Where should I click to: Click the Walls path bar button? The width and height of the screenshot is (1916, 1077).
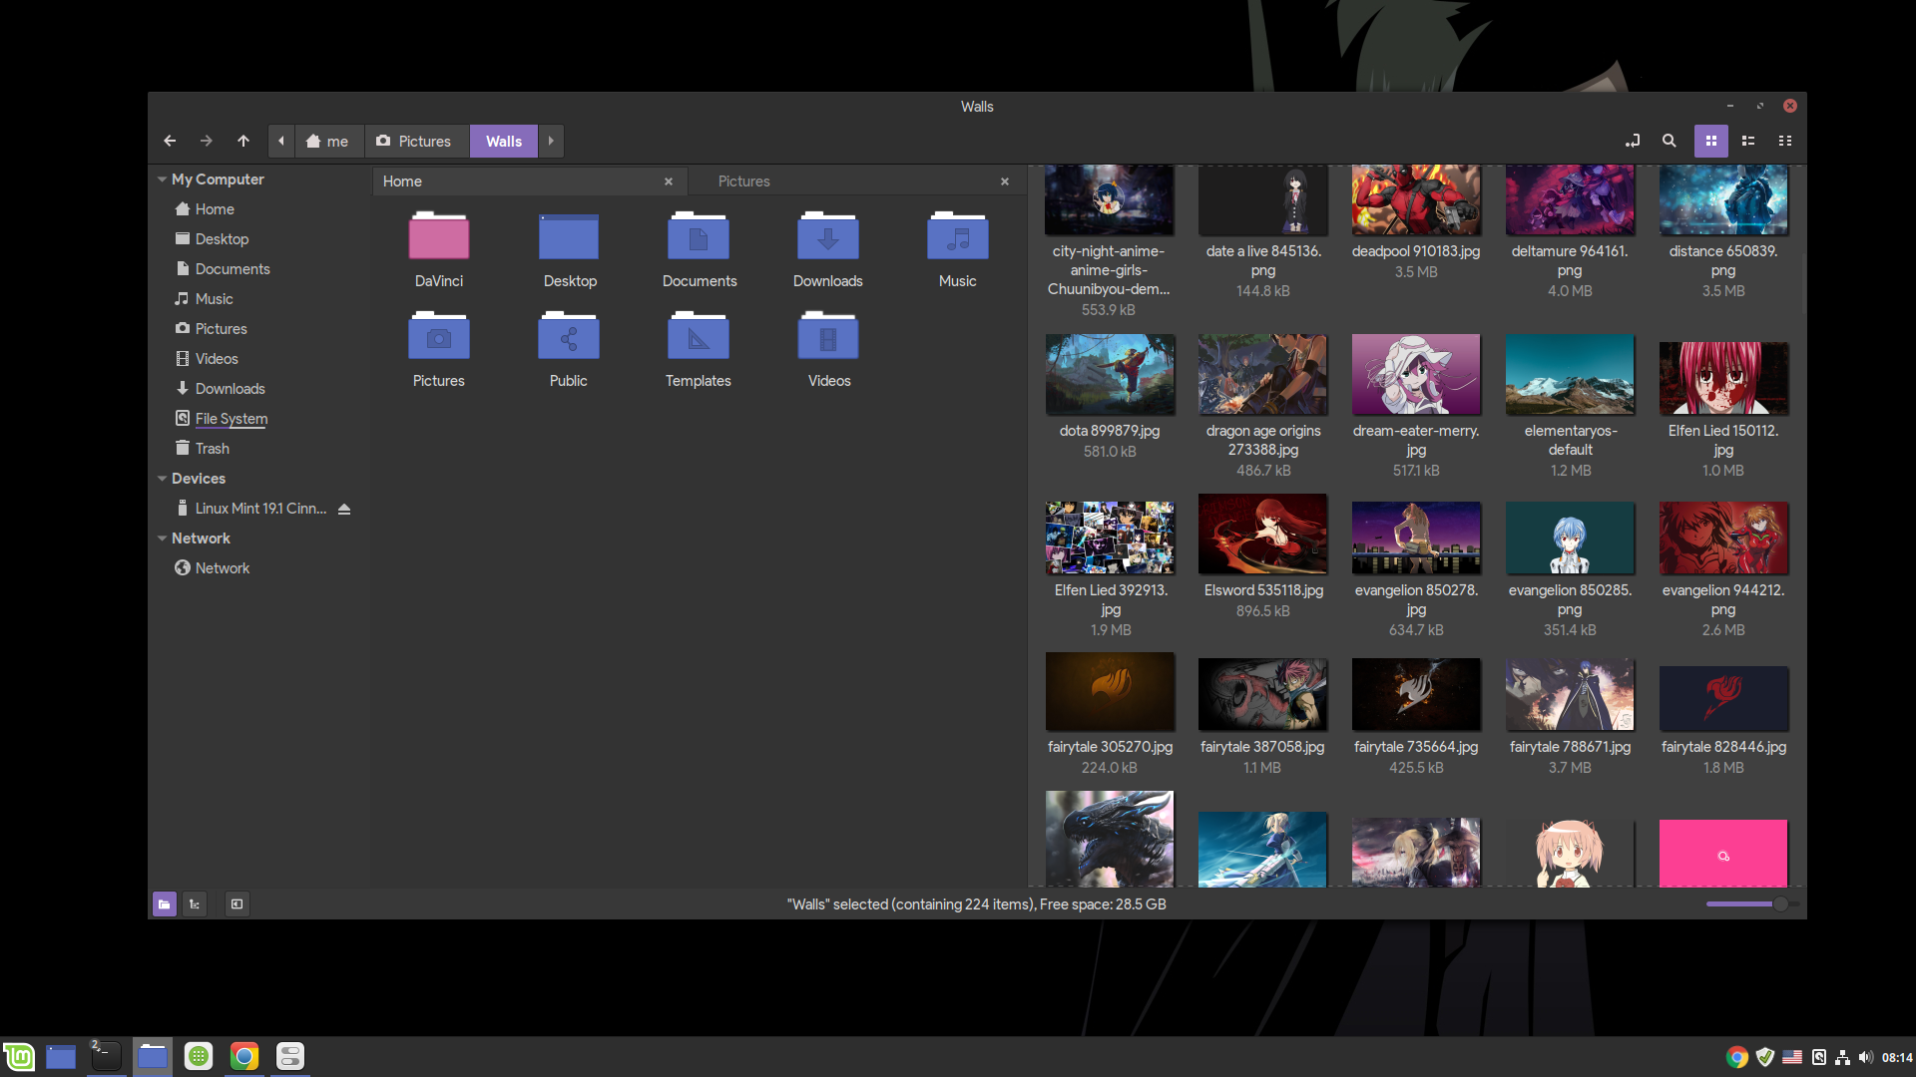point(504,141)
